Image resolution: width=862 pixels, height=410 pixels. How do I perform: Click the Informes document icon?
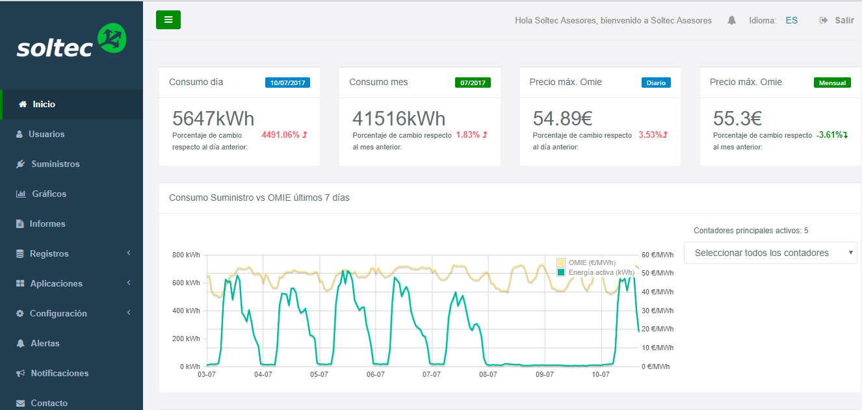click(20, 224)
